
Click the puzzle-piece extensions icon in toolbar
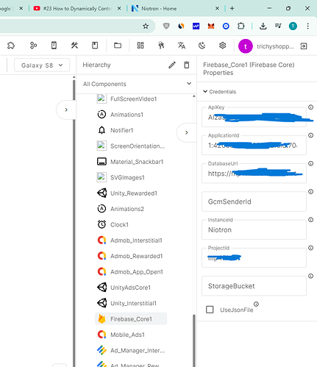tap(11, 46)
